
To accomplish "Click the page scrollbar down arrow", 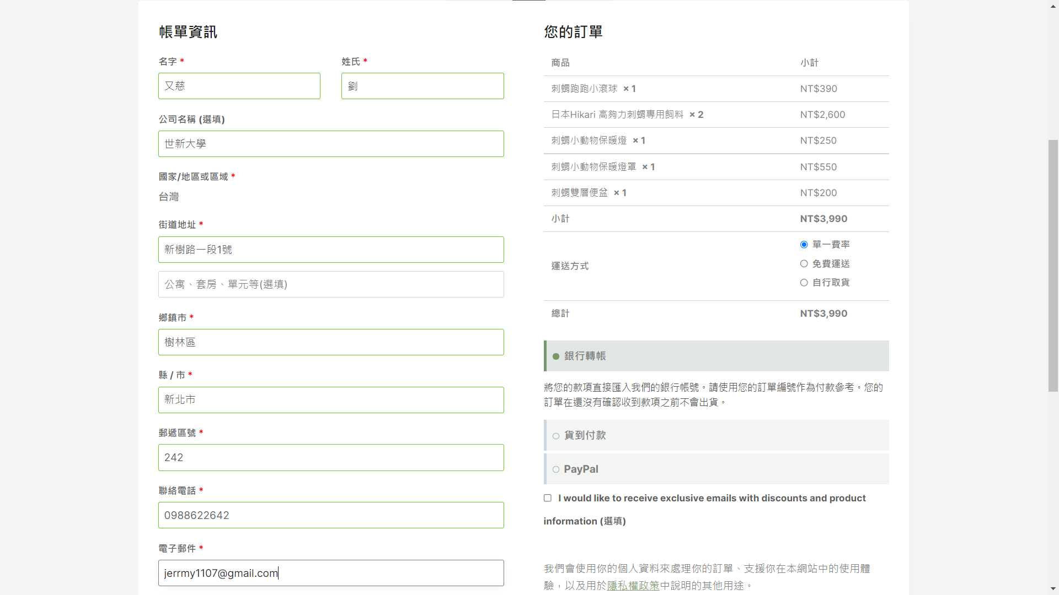I will coord(1053,589).
